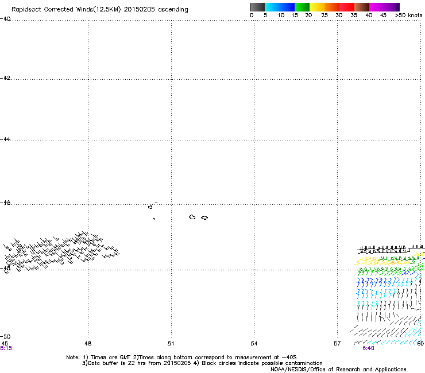The width and height of the screenshot is (425, 373).
Task: Click the "57" longitude axis label
Action: pyautogui.click(x=337, y=344)
